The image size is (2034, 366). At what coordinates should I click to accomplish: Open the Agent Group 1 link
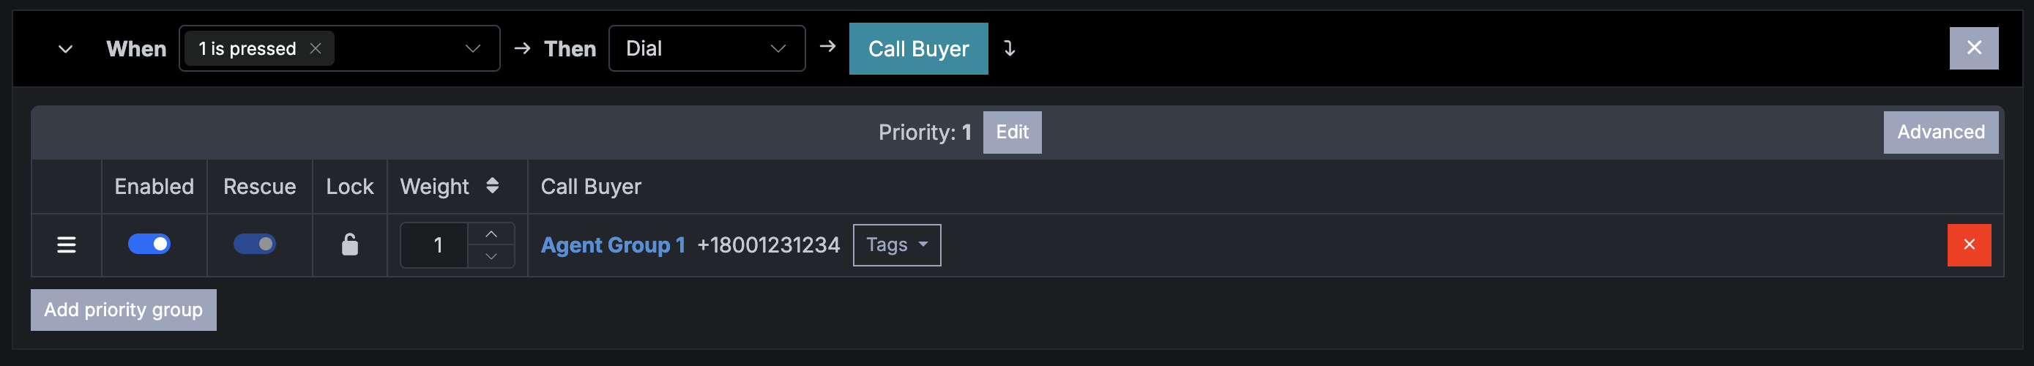click(612, 245)
